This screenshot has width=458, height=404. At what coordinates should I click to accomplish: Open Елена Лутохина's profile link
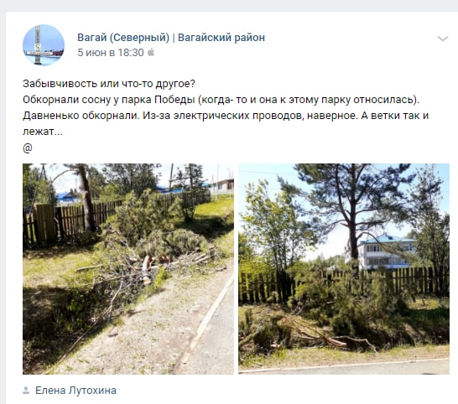(x=75, y=391)
